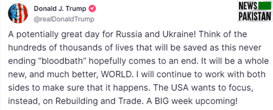
Task: Visit the @realDonaldTrump handle link
Action: pos(64,19)
